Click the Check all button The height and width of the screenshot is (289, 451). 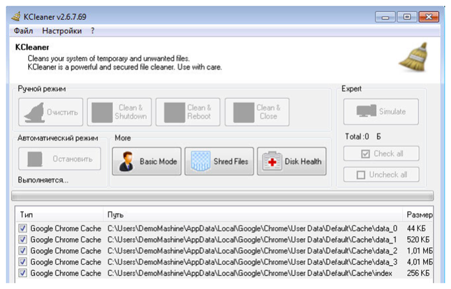pos(381,154)
